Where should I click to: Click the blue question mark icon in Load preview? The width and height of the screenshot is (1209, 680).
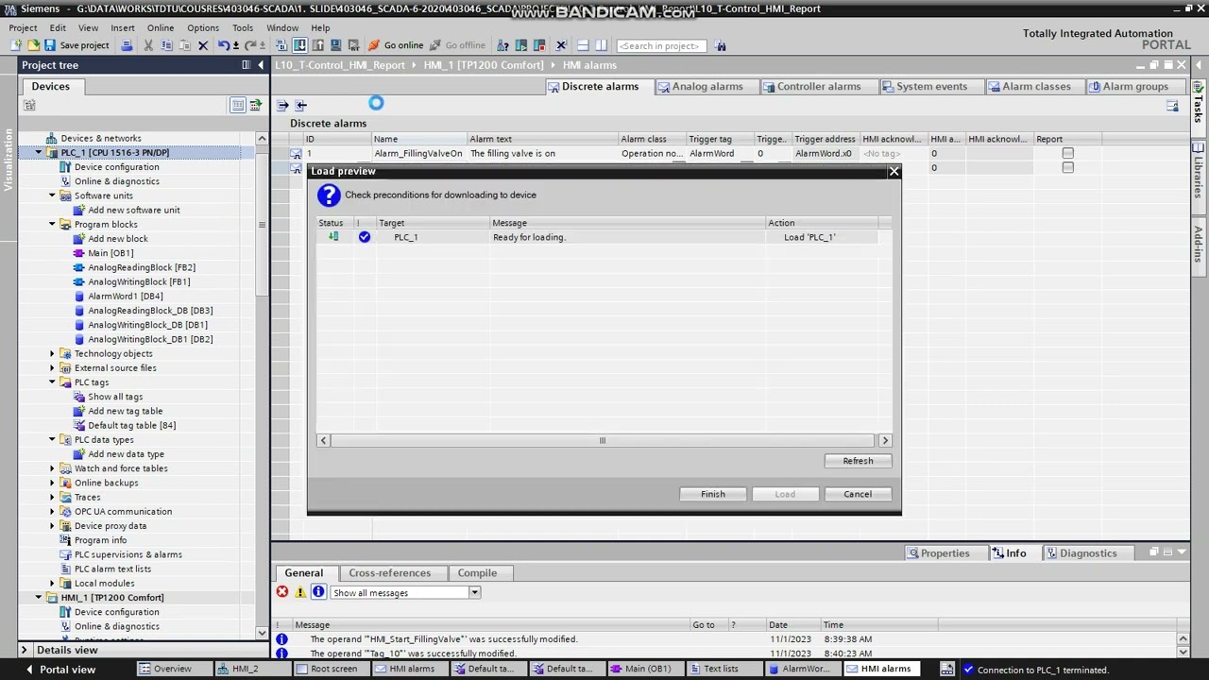click(329, 195)
